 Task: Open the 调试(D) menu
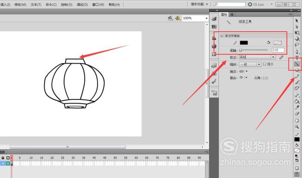click(x=82, y=5)
